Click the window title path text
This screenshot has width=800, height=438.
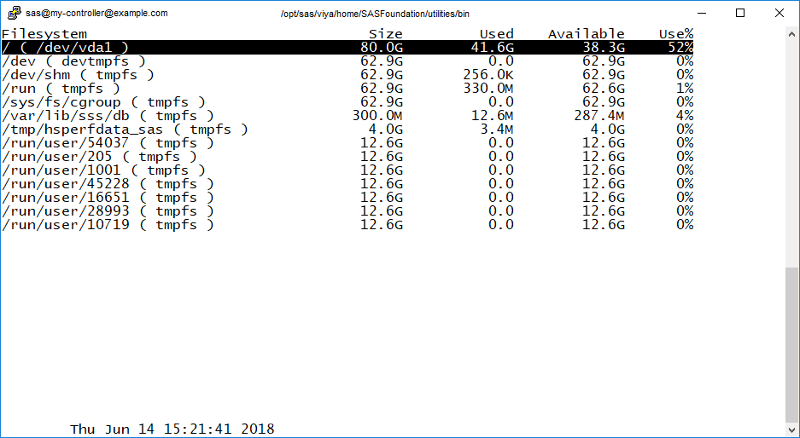(x=374, y=14)
